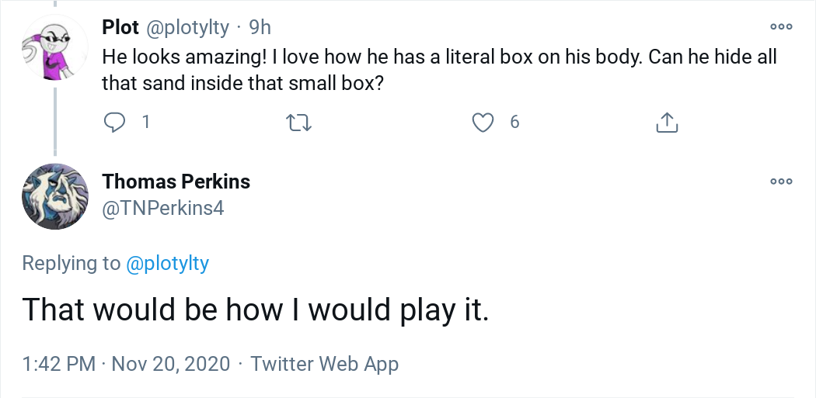Image resolution: width=816 pixels, height=398 pixels.
Task: Click the Plot display name
Action: (120, 28)
